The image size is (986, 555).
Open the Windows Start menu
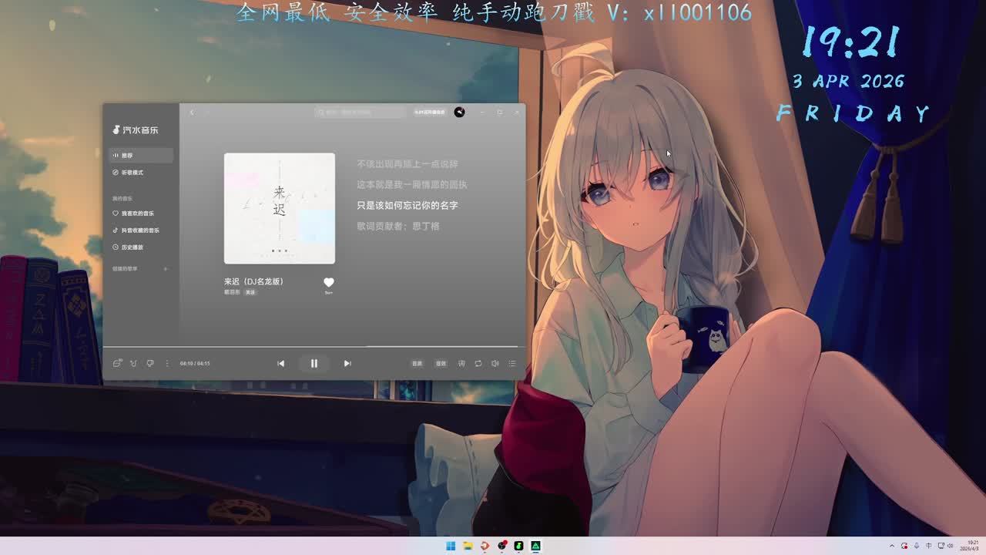(x=451, y=546)
